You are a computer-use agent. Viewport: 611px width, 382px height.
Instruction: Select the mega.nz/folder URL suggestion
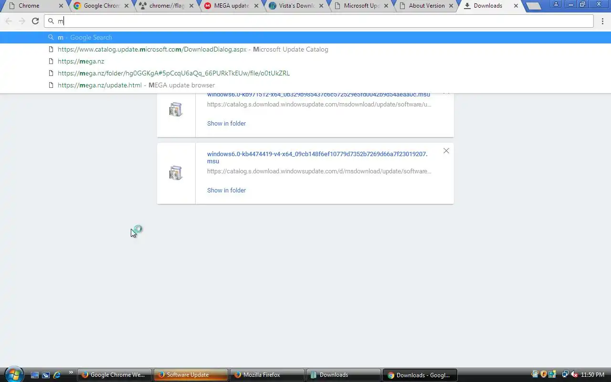pyautogui.click(x=305, y=73)
